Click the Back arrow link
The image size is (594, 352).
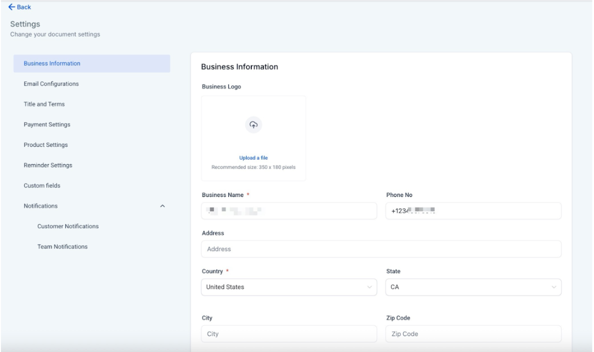(x=20, y=7)
